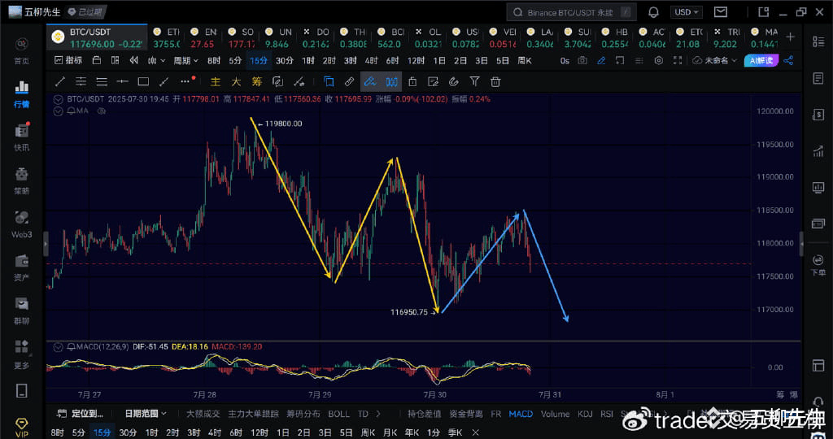Open 资产 assets in sidebar
Screen dimensions: 833x439
click(x=22, y=267)
